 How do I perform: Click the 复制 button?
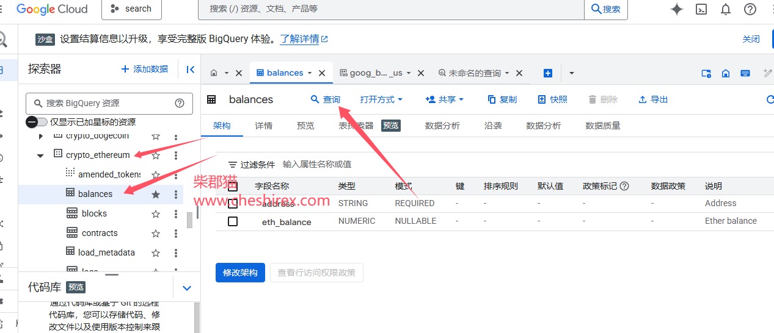502,99
